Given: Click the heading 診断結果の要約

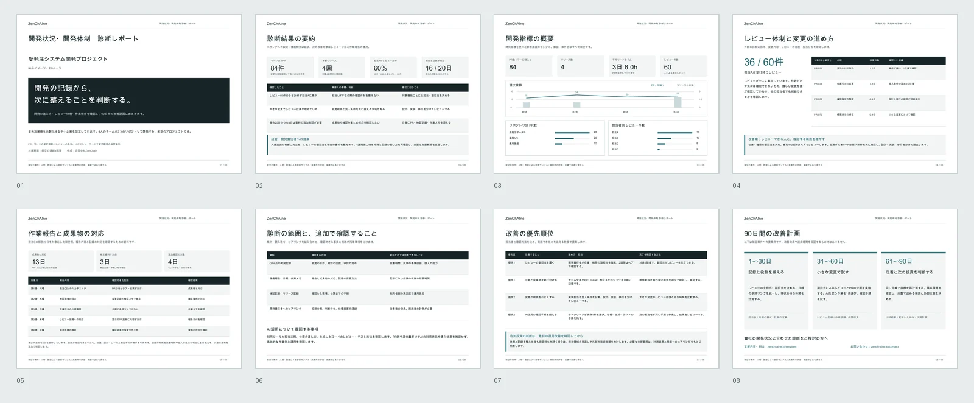Looking at the screenshot, I should pos(291,38).
